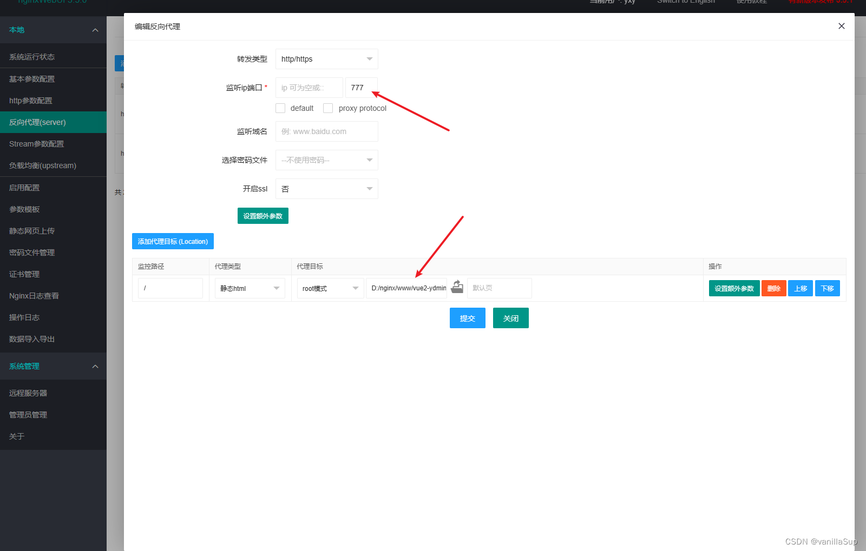866x551 pixels.
Task: Open 管理员管理 in the sidebar
Action: (53, 415)
